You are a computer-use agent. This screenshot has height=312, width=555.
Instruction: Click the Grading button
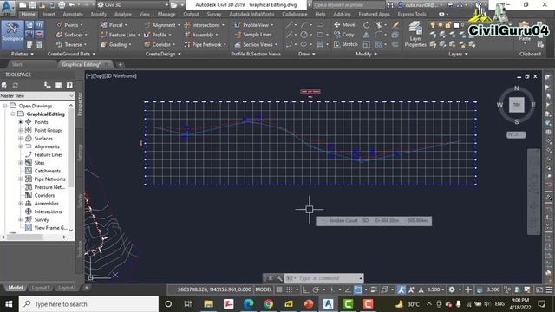pyautogui.click(x=116, y=44)
